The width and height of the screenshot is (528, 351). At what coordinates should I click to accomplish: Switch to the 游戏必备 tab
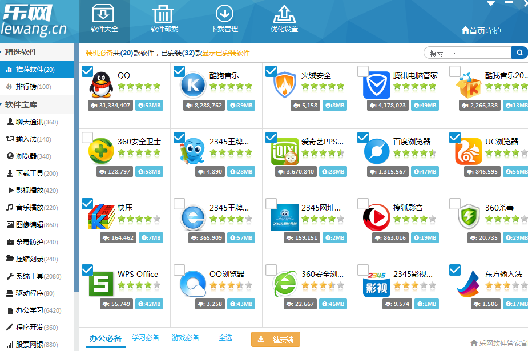(x=186, y=337)
